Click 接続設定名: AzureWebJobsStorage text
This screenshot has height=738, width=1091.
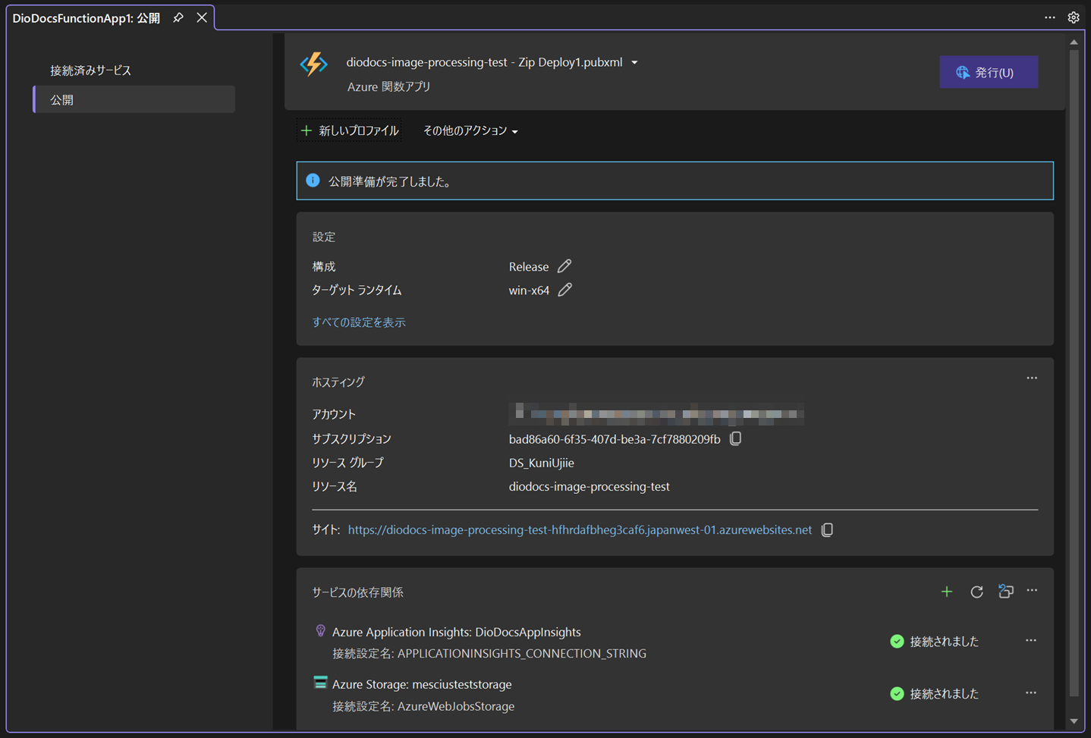click(423, 706)
